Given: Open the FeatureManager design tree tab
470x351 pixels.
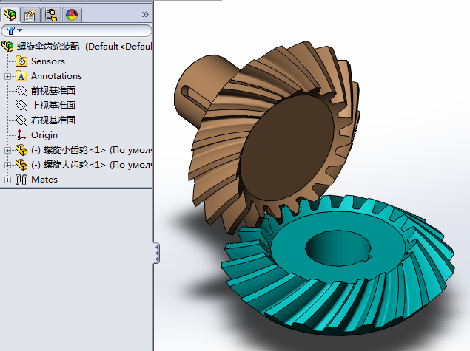Looking at the screenshot, I should [10, 14].
